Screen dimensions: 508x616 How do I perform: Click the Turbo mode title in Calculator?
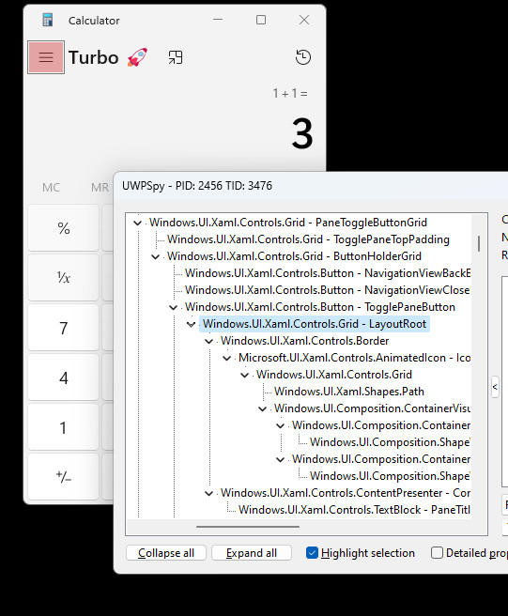[x=94, y=57]
